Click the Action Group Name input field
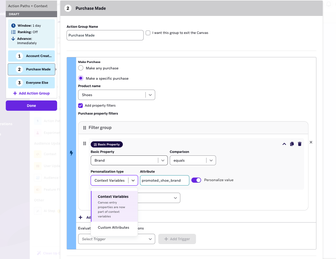Viewport: 336px width, 259px height. pyautogui.click(x=105, y=35)
